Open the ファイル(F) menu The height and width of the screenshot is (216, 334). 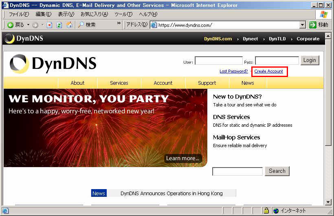tap(19, 14)
